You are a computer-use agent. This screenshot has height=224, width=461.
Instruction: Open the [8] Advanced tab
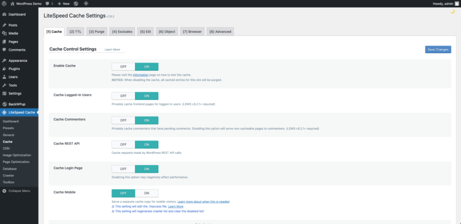tap(220, 32)
